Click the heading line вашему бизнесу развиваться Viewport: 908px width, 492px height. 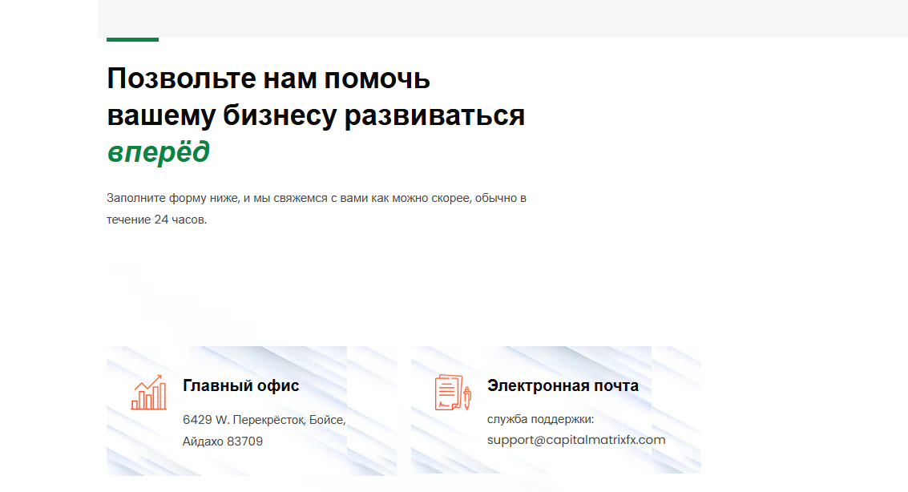point(317,115)
